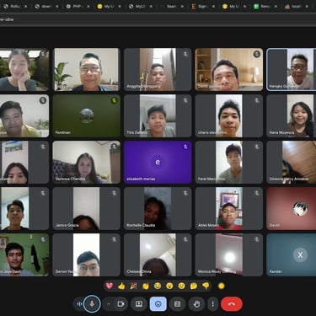Select Hana Muyesca's video tile
Screen dimensions: 316x316
click(x=292, y=115)
